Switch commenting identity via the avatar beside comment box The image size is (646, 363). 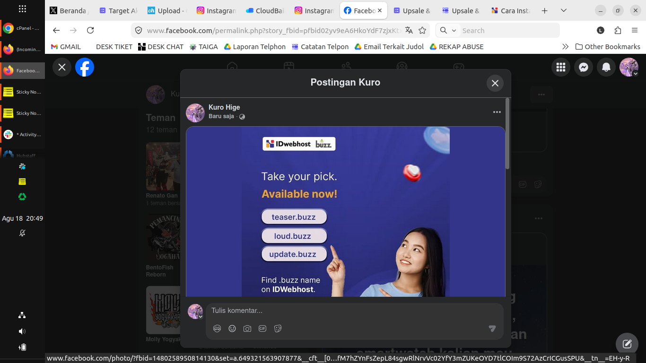pos(195,311)
